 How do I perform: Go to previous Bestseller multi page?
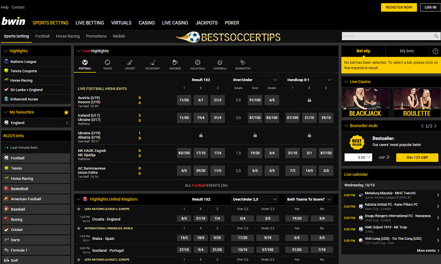click(x=422, y=126)
